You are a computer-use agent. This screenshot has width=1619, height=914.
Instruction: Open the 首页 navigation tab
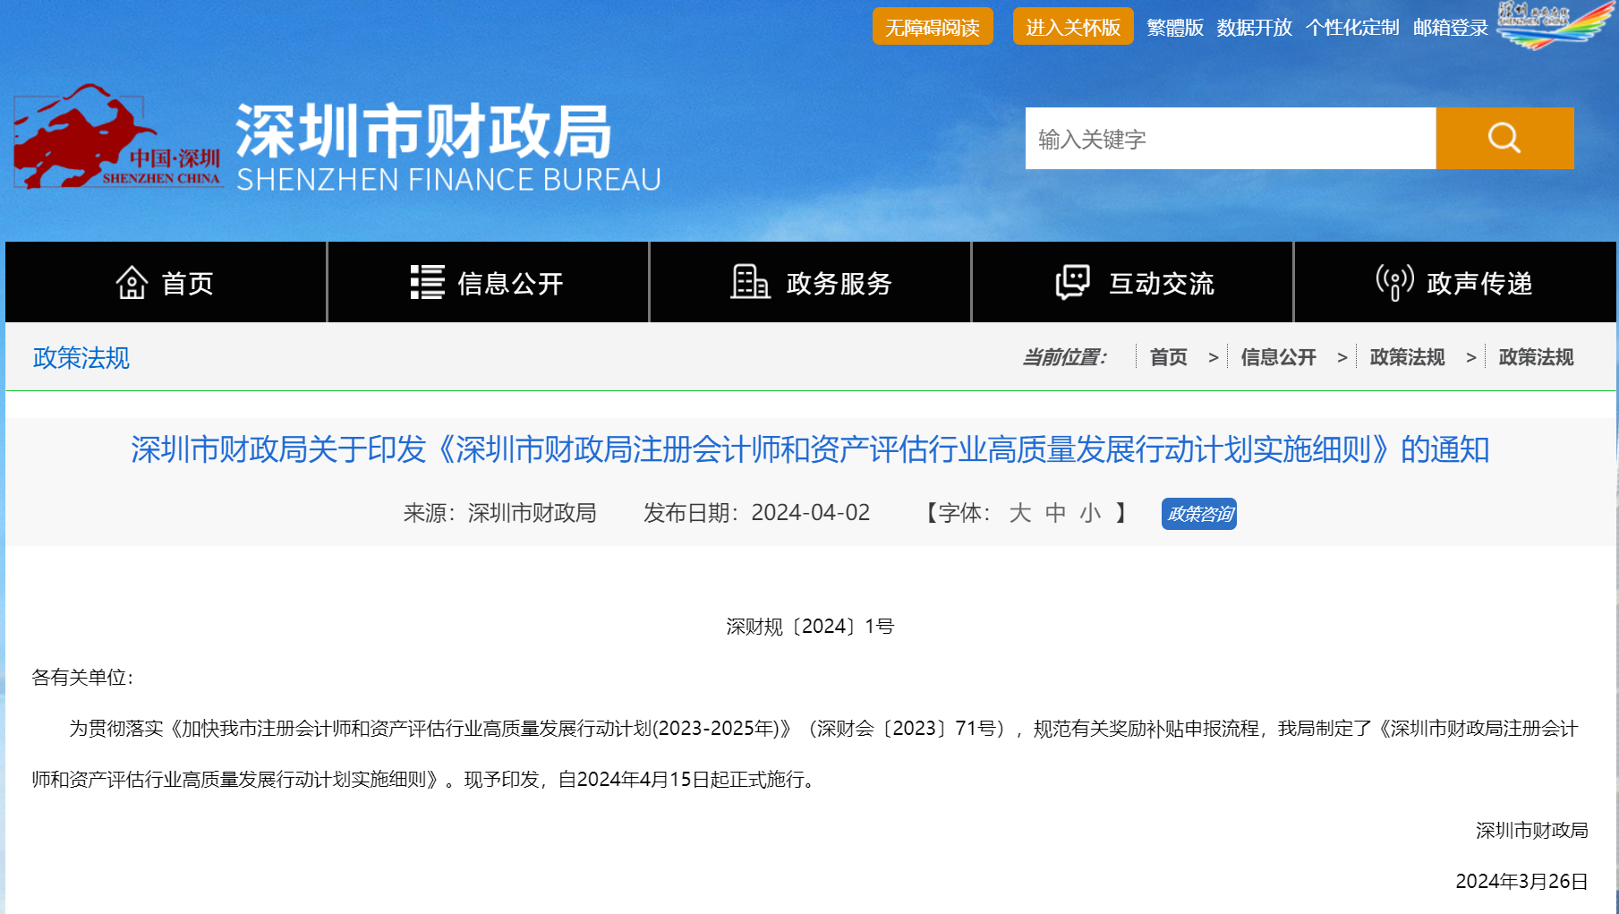[166, 282]
